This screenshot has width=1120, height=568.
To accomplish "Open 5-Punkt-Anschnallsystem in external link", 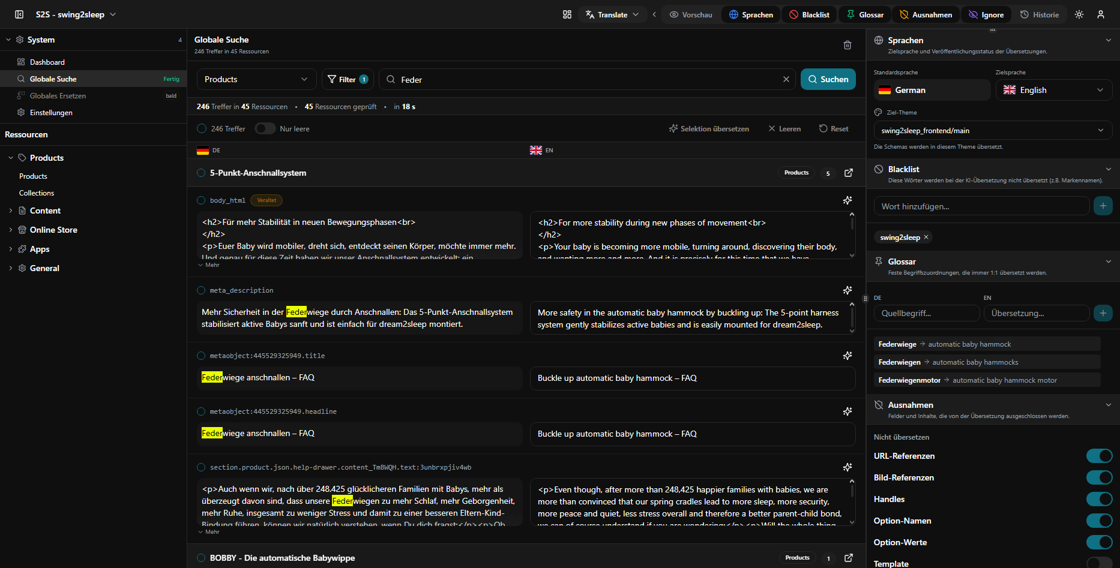I will (849, 173).
